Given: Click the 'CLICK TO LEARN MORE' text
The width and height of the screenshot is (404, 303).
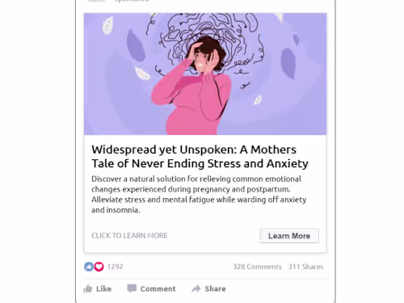Looking at the screenshot, I should click(x=129, y=236).
